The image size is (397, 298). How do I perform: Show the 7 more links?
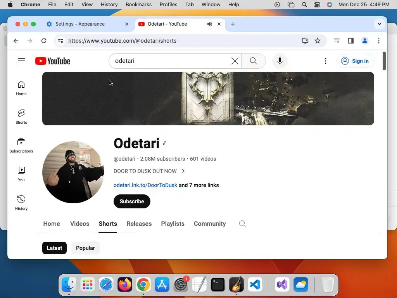click(199, 185)
